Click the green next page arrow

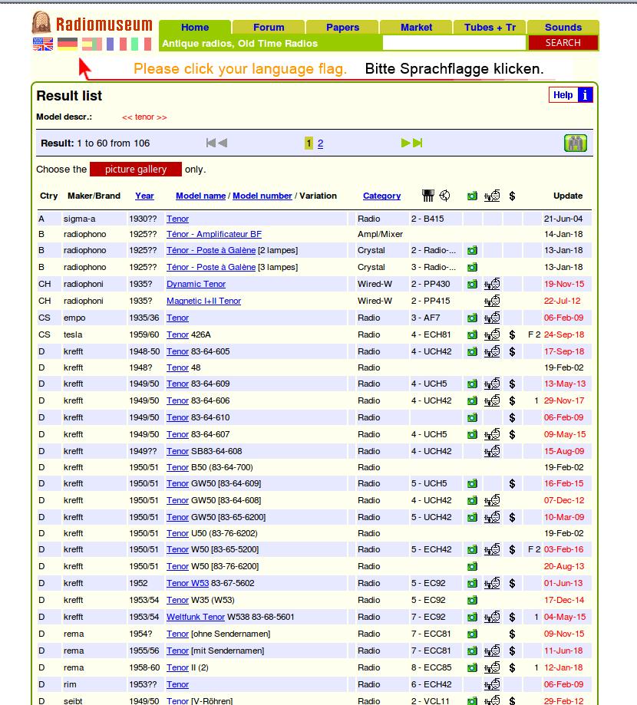point(406,143)
